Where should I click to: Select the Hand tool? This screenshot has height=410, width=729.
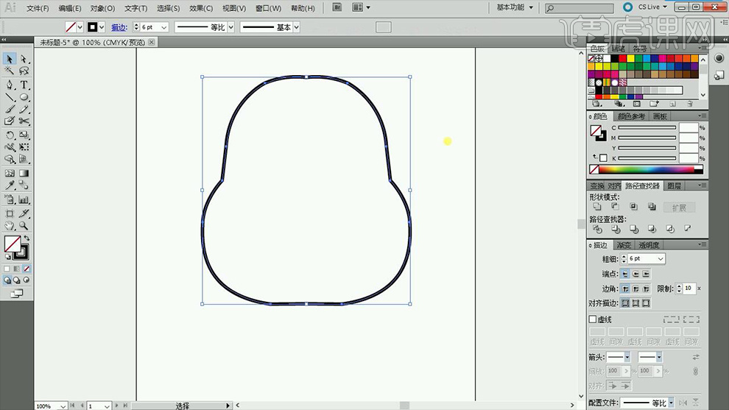(10, 225)
